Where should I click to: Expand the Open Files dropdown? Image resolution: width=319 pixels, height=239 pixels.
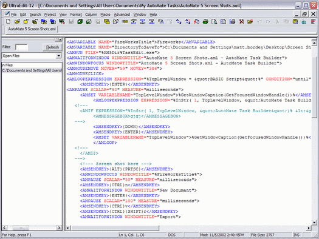[x=58, y=56]
